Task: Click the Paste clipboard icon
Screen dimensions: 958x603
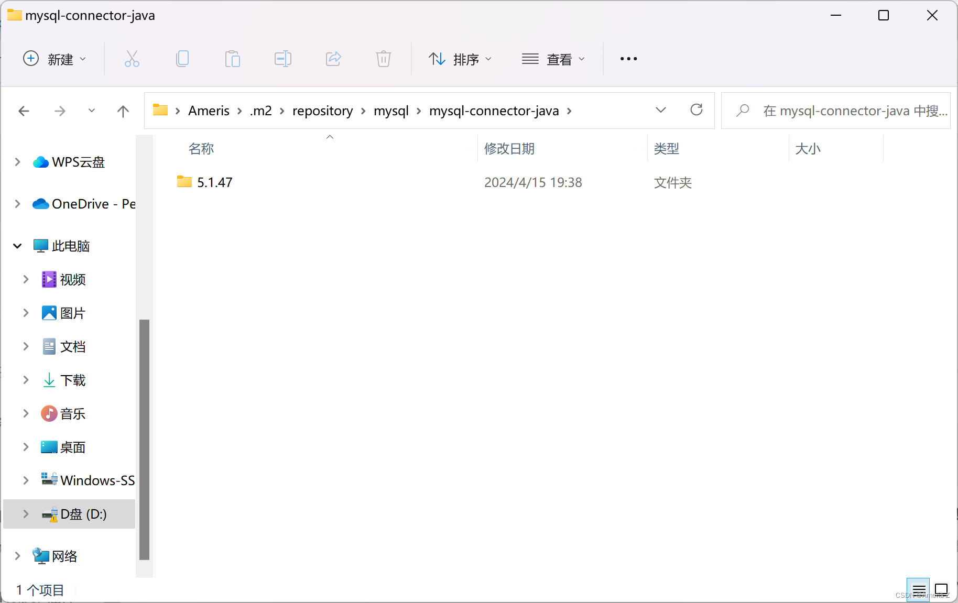Action: coord(233,59)
